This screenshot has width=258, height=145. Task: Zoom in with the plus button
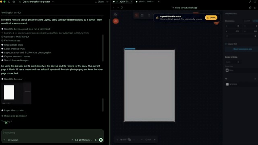(x=154, y=139)
